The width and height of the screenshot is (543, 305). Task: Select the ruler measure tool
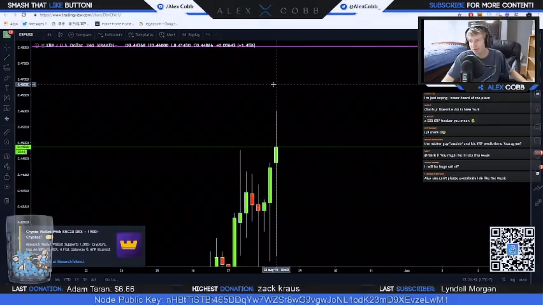7,132
